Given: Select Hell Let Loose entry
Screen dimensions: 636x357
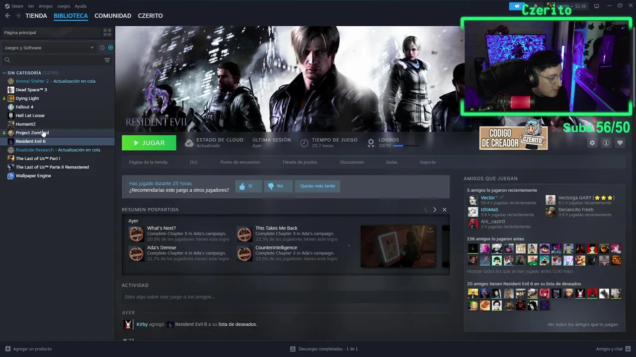Looking at the screenshot, I should (x=30, y=116).
